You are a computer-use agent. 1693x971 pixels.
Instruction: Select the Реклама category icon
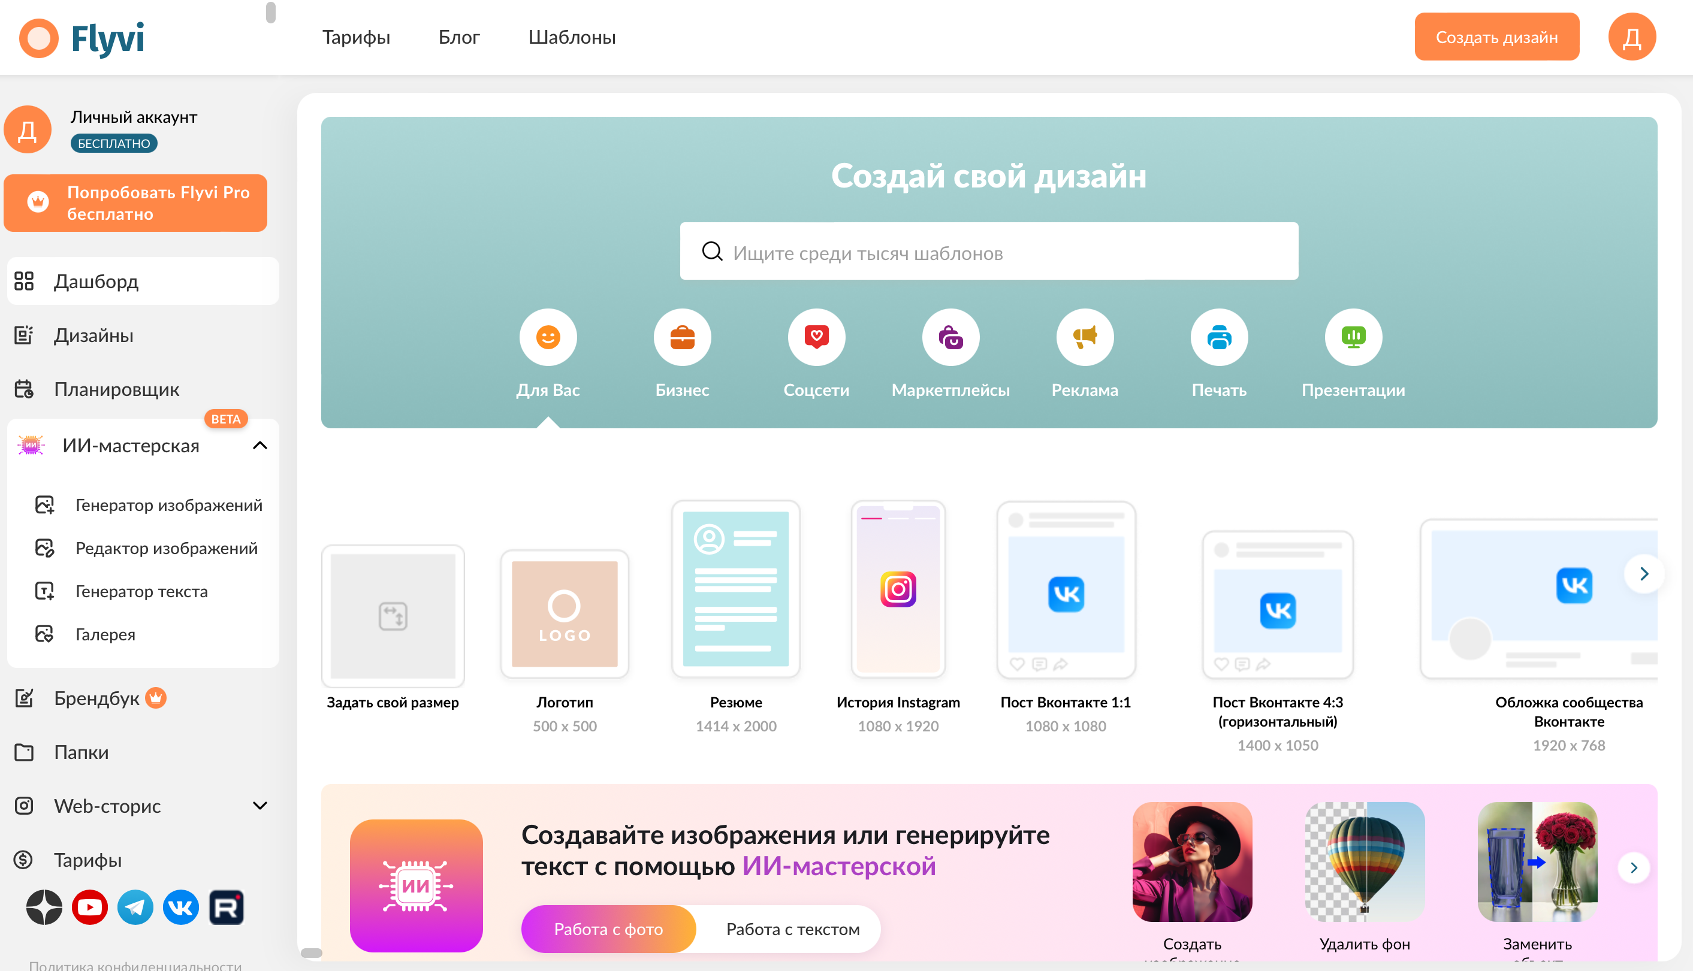click(x=1085, y=337)
